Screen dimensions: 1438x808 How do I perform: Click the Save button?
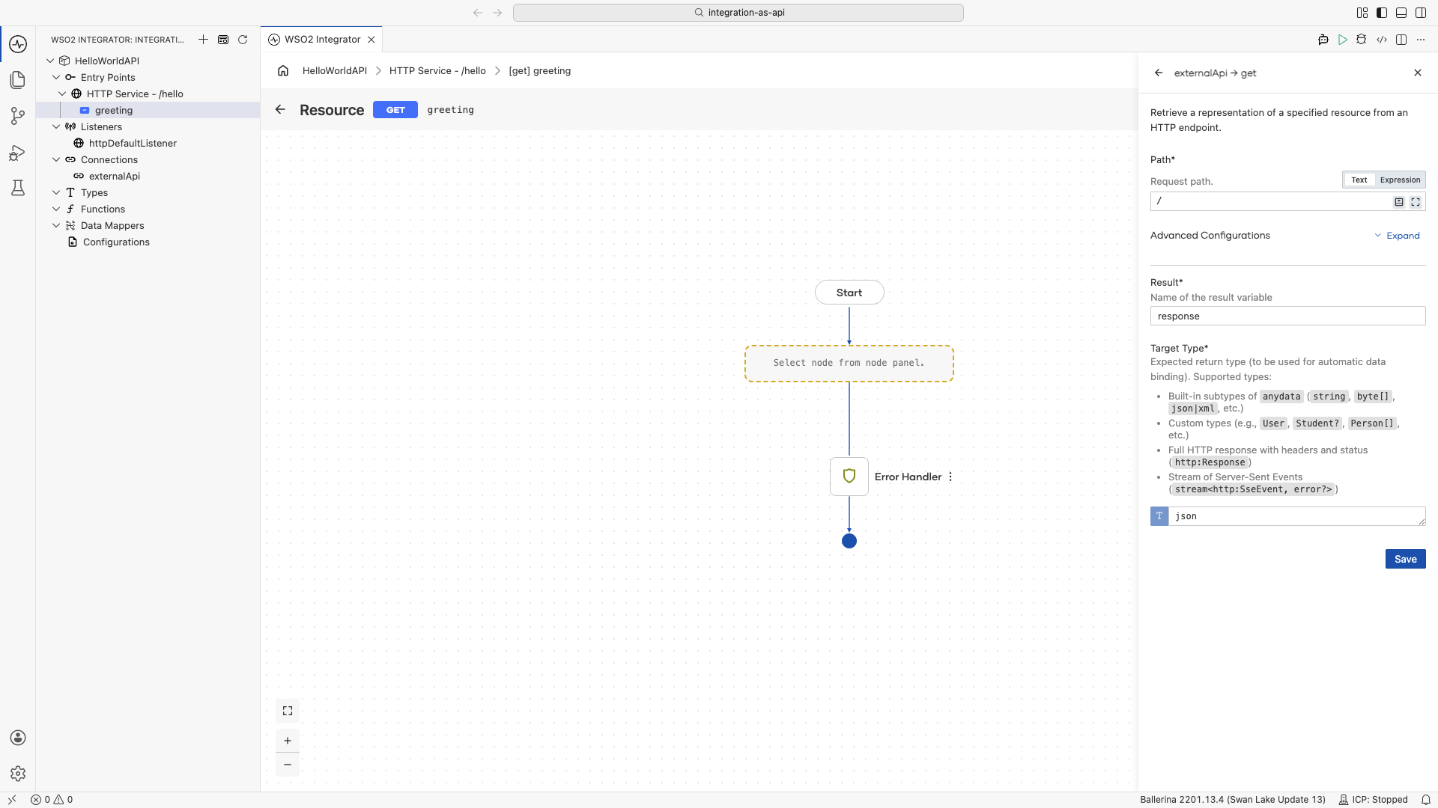(x=1406, y=559)
